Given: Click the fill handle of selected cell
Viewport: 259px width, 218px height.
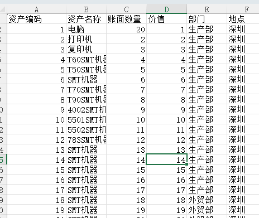Looking at the screenshot, I should click(x=186, y=164).
